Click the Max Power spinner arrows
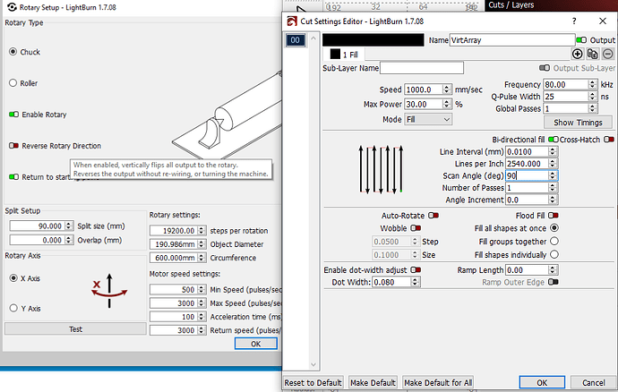 (447, 104)
